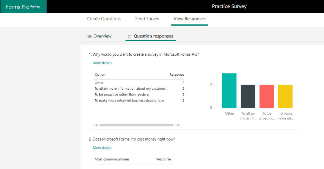The width and height of the screenshot is (324, 169).
Task: Click the dark gray 'To attain' chart bar
Action: (248, 96)
